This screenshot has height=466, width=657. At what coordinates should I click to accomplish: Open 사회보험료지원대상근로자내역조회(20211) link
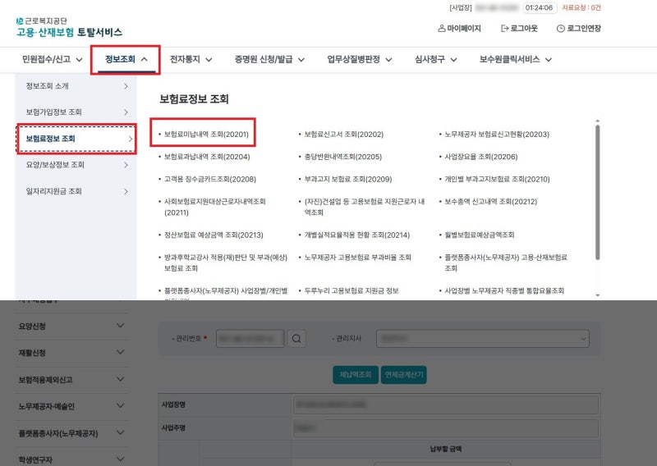[214, 207]
